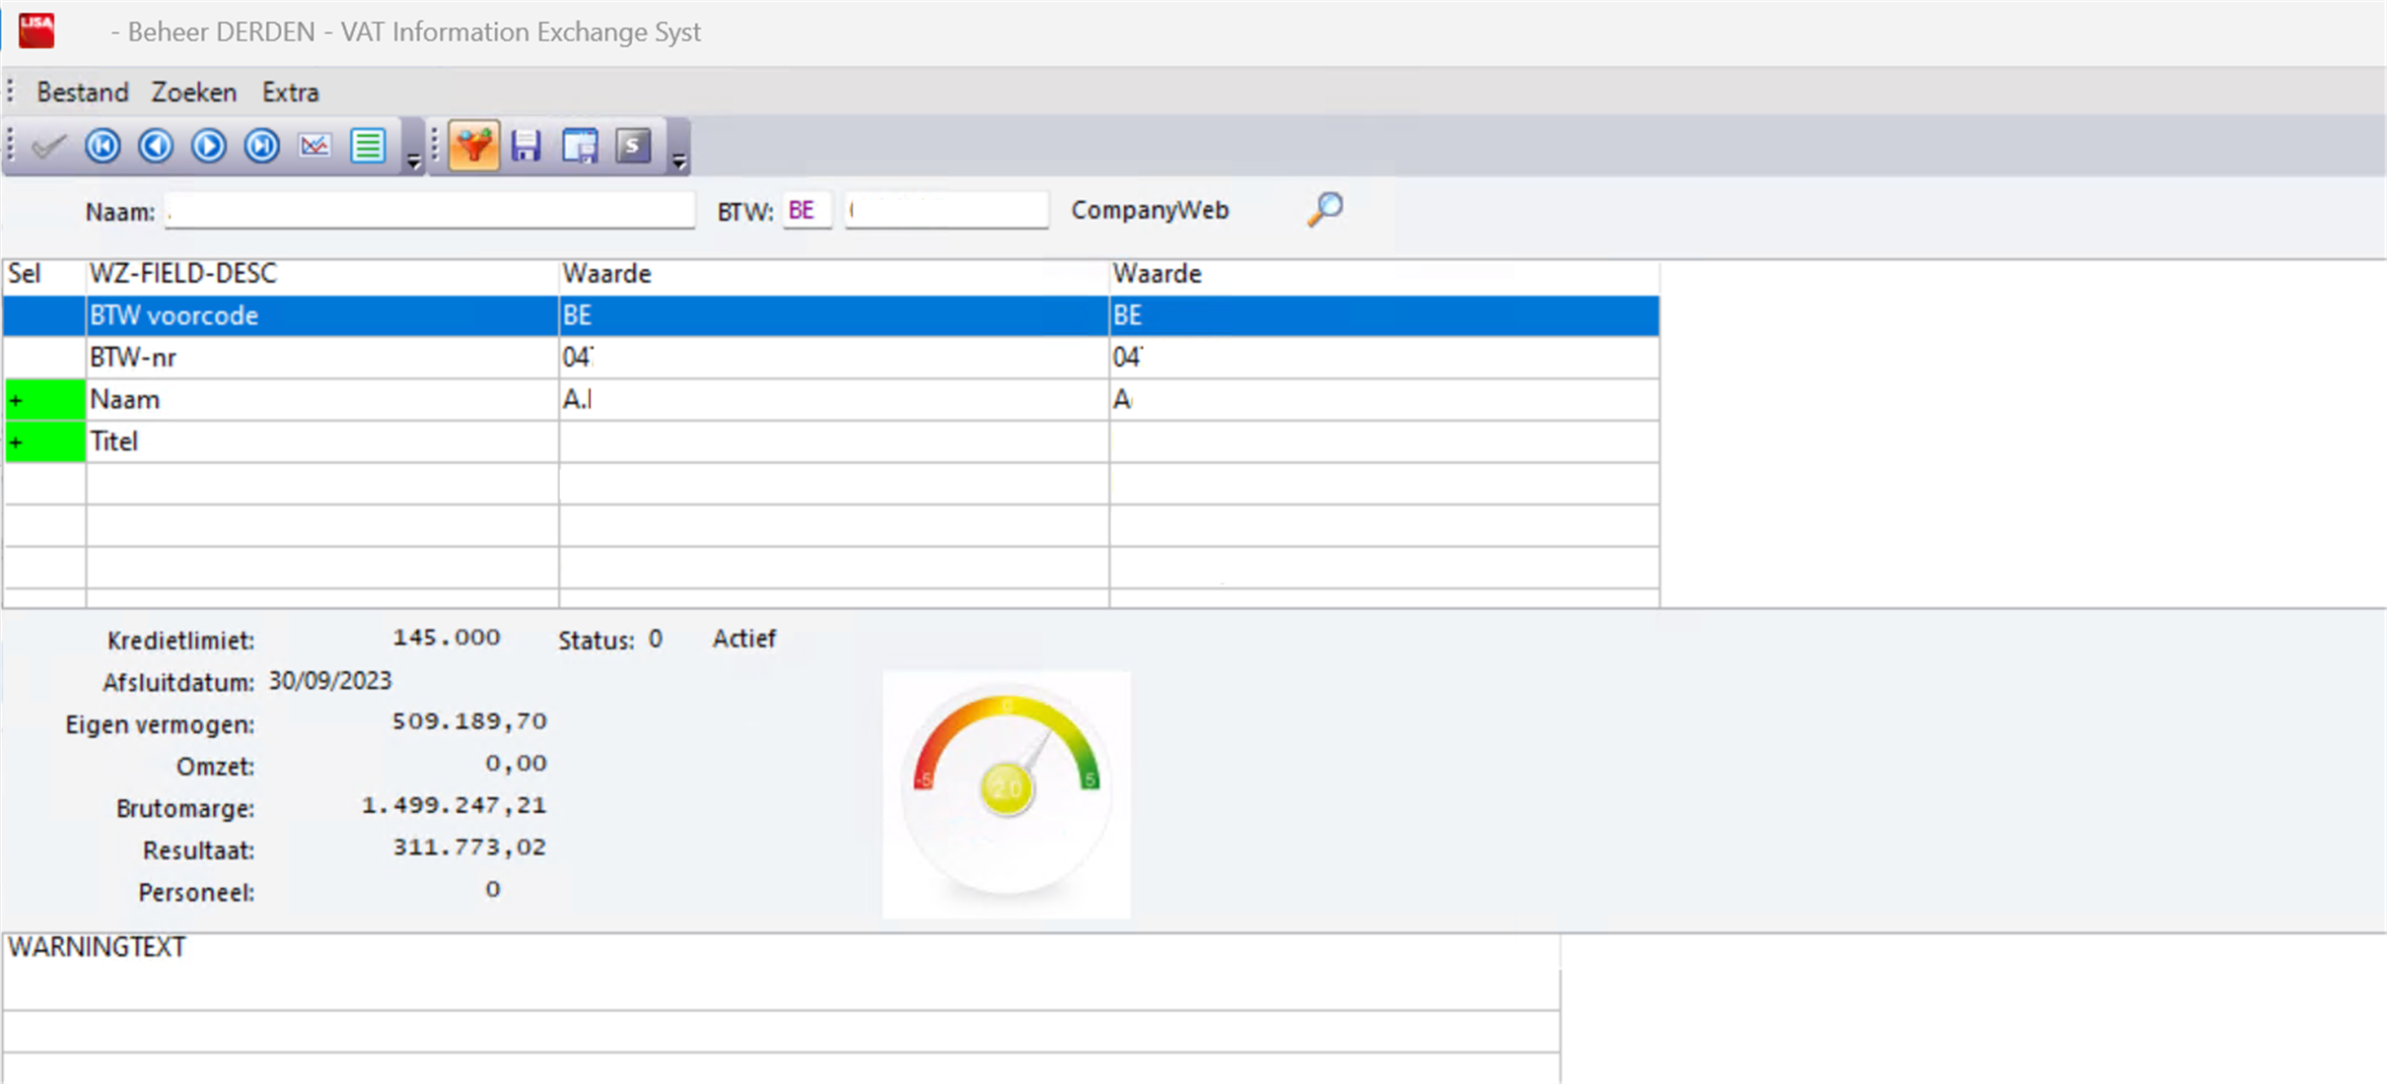Toggle the green selection cell for Titel
This screenshot has height=1084, width=2387.
(x=44, y=441)
